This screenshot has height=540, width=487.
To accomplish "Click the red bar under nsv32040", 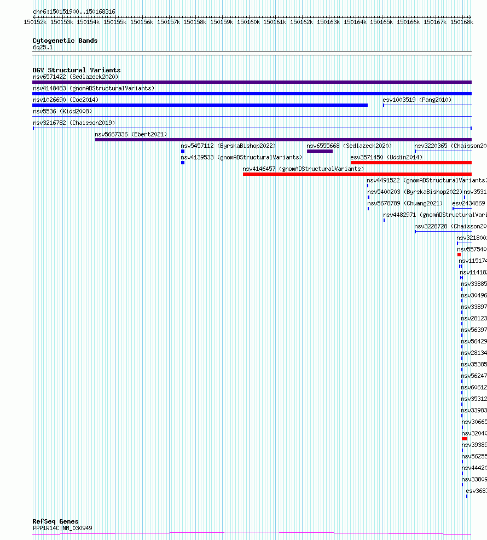I will (x=465, y=439).
